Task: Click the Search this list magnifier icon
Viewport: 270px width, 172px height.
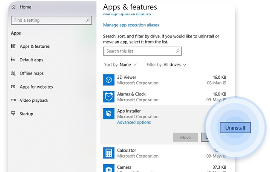Action: coord(178,51)
